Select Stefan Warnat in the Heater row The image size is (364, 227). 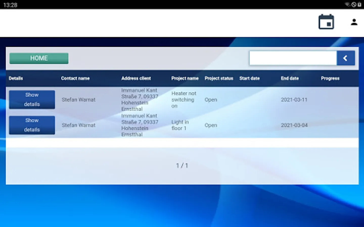click(x=79, y=100)
